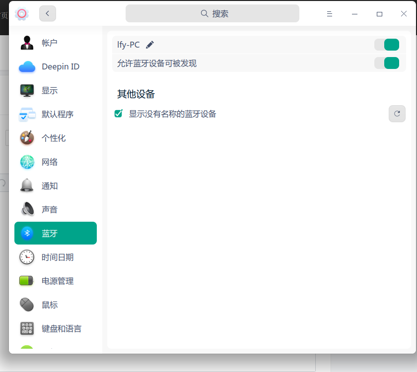Go to 个性化 (Personalization) settings
Viewport: 417px width, 372px height.
point(27,138)
